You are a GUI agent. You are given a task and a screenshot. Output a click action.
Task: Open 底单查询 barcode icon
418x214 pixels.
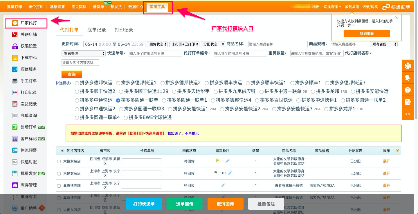point(15,116)
